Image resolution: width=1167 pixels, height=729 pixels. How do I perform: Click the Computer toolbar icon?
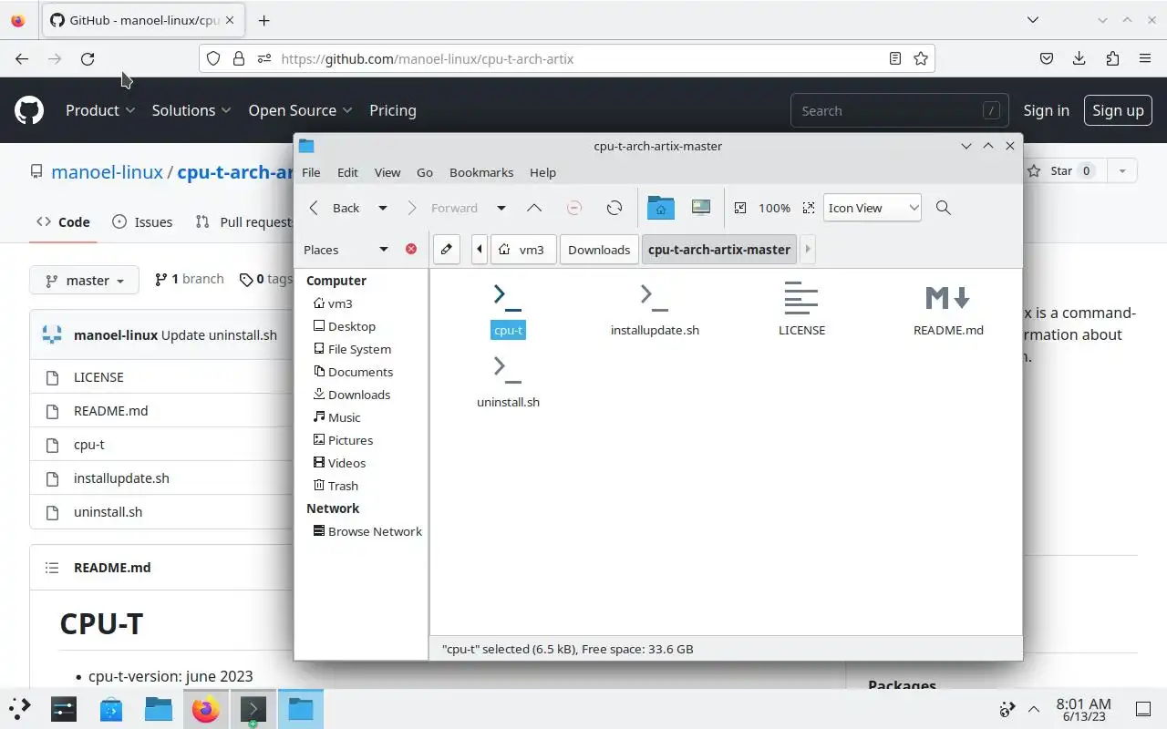pyautogui.click(x=701, y=208)
